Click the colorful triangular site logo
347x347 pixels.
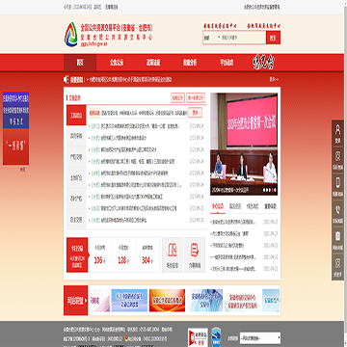click(x=71, y=35)
